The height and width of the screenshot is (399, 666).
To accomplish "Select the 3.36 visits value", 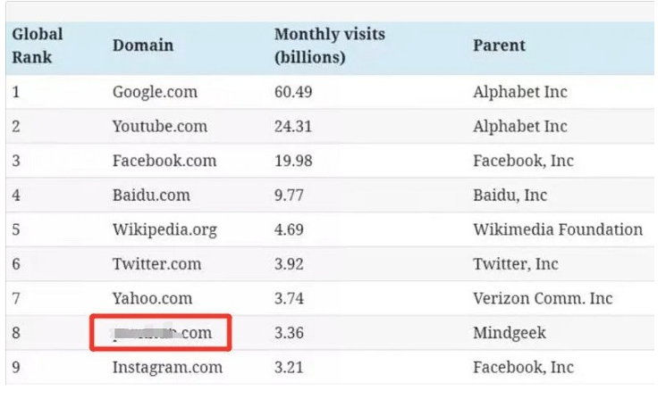I will coord(289,333).
